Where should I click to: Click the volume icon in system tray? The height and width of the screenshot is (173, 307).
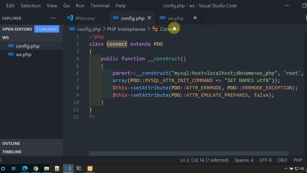click(302, 169)
